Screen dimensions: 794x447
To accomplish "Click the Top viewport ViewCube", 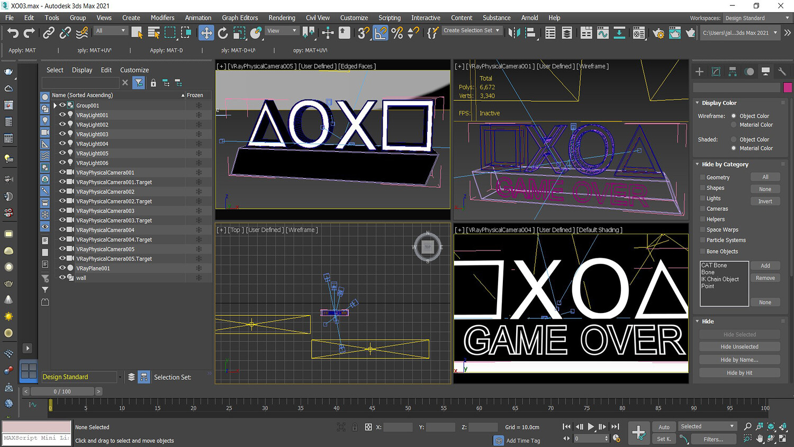I will (x=428, y=247).
